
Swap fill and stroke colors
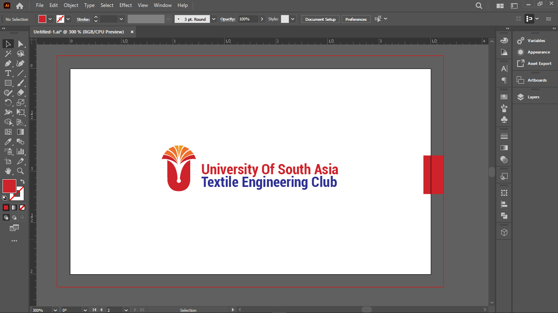[22, 182]
